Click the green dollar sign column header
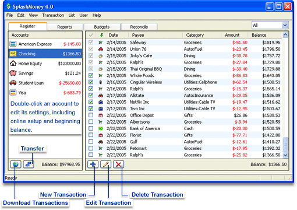Viewport: 297px width, 210px height. pyautogui.click(x=101, y=35)
